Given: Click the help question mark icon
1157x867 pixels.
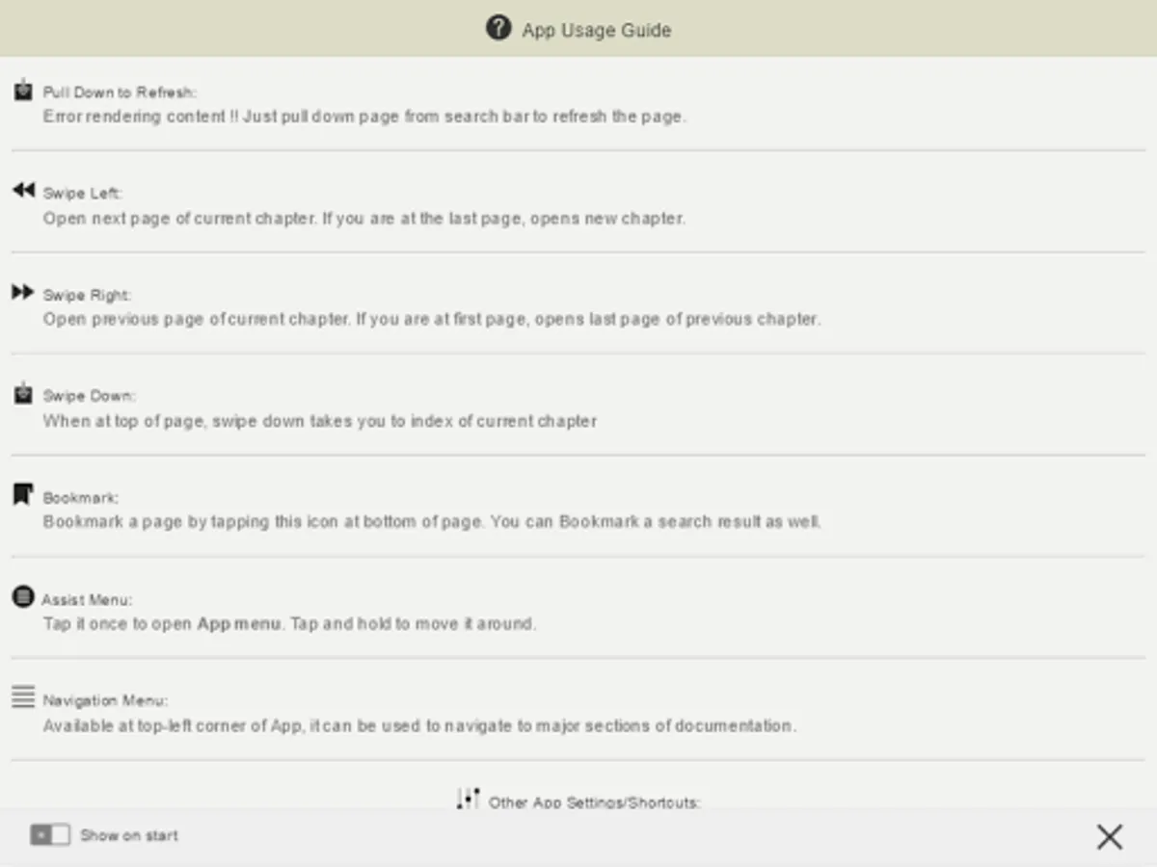Looking at the screenshot, I should tap(498, 28).
